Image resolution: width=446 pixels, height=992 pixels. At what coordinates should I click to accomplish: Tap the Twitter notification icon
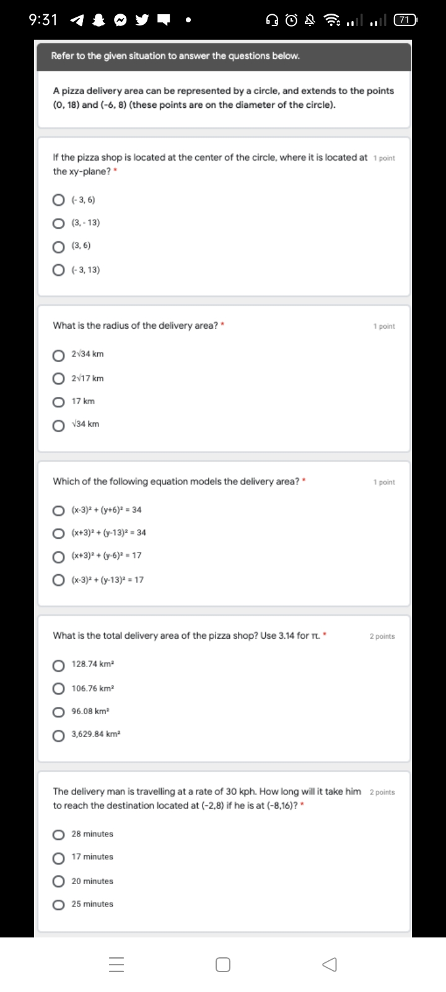click(x=142, y=19)
